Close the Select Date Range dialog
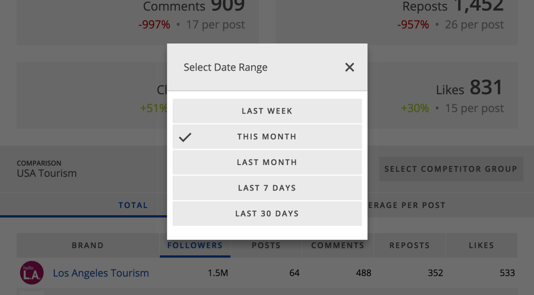Image resolution: width=534 pixels, height=295 pixels. pos(350,67)
